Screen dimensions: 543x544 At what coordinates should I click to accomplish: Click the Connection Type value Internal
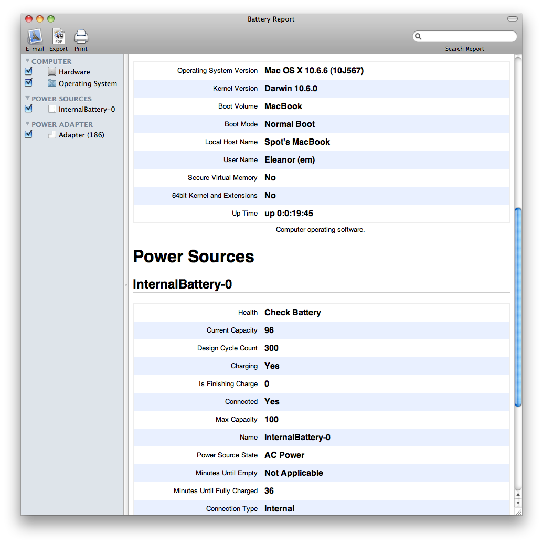click(279, 509)
